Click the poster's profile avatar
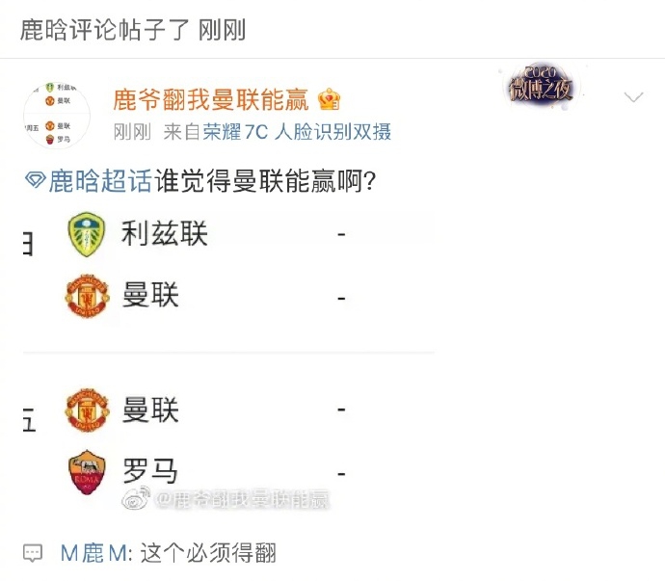Image resolution: width=665 pixels, height=581 pixels. (x=57, y=116)
